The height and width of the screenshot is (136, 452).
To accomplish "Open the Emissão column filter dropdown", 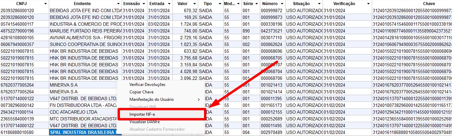I will (x=144, y=3).
